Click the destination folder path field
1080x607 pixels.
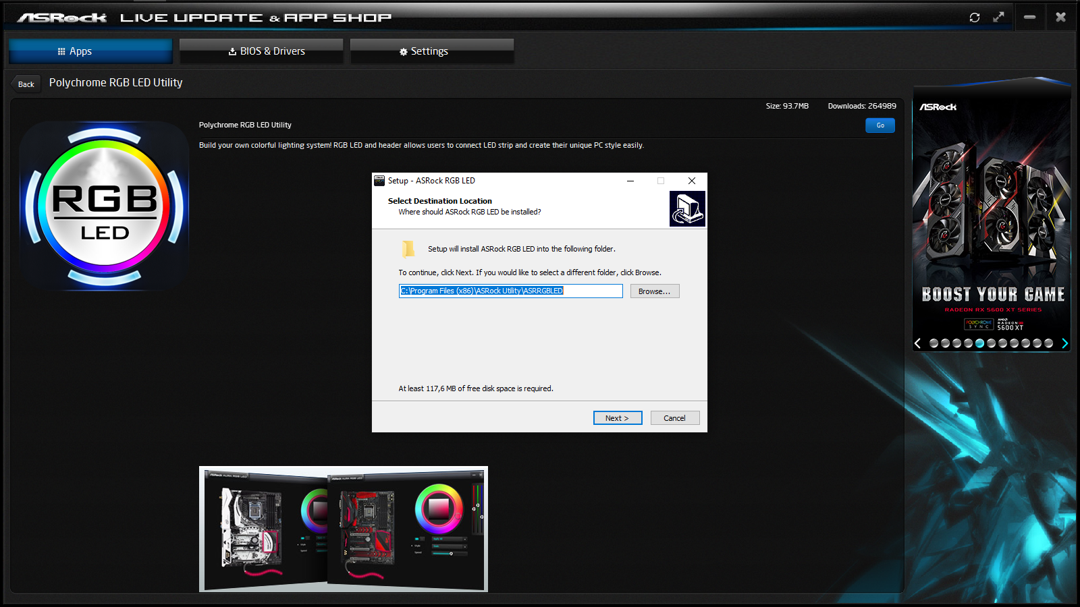510,291
